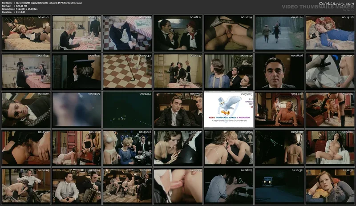Screen dimensions: 356x206
Task: Open the frame with timestamp 00:12:24
Action: [279, 33]
